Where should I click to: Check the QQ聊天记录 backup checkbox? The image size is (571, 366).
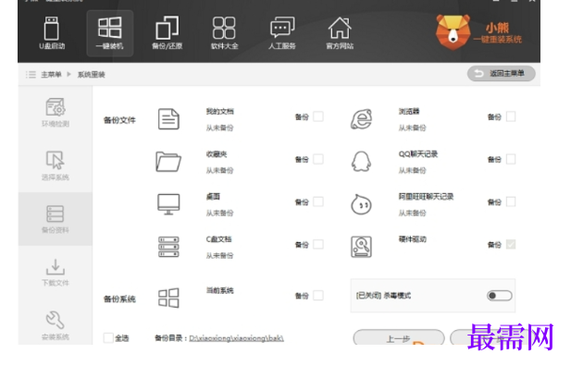pos(511,159)
